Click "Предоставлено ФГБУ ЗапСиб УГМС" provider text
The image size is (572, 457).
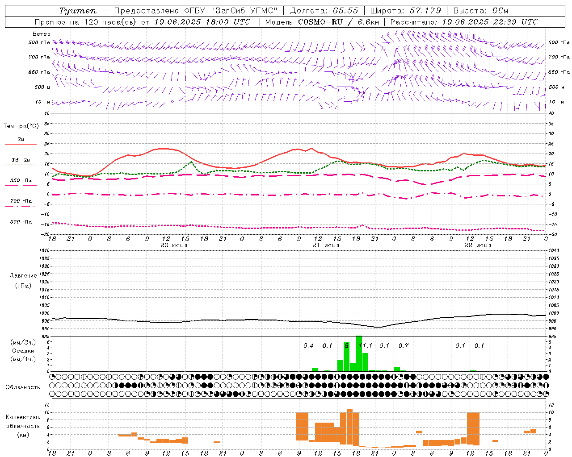coord(196,11)
